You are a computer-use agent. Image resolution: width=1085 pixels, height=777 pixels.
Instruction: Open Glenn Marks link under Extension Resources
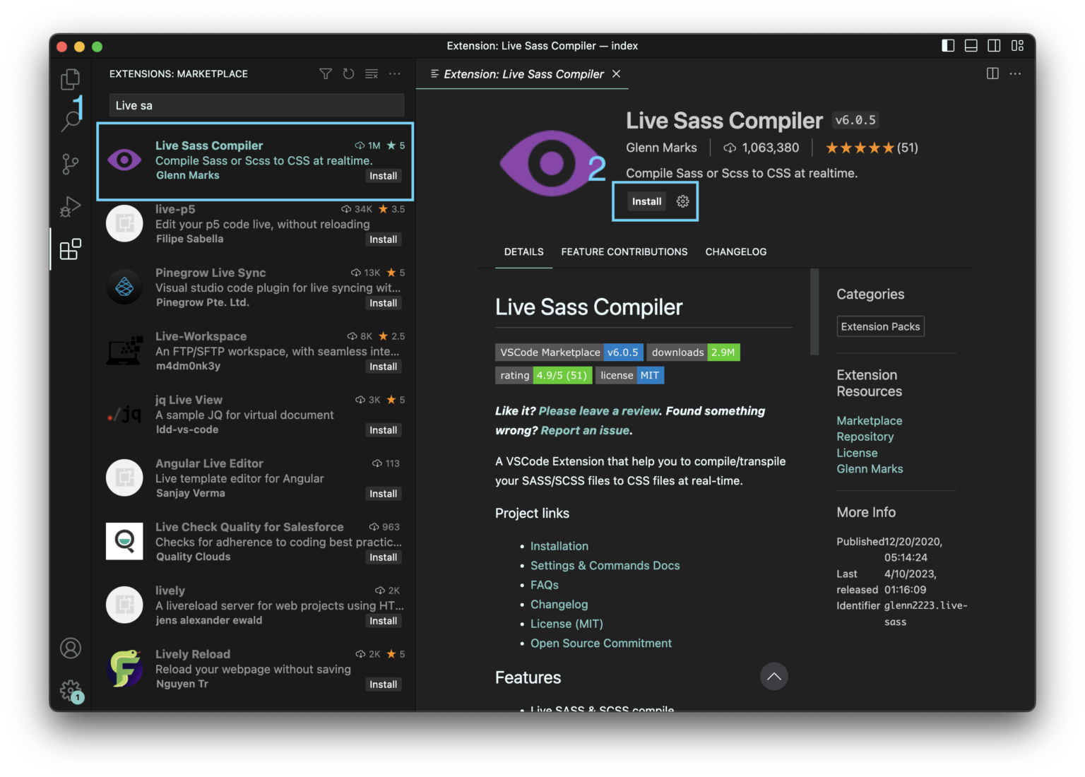870,469
